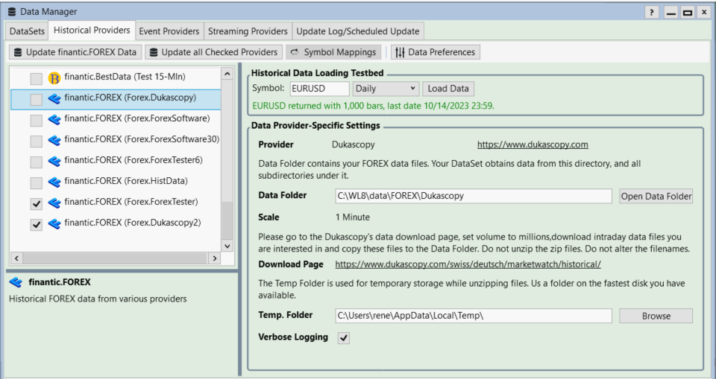Select finantic.FOREX (Forex.Dukascopy2) row
Viewport: 716px width, 379px height.
[116, 223]
